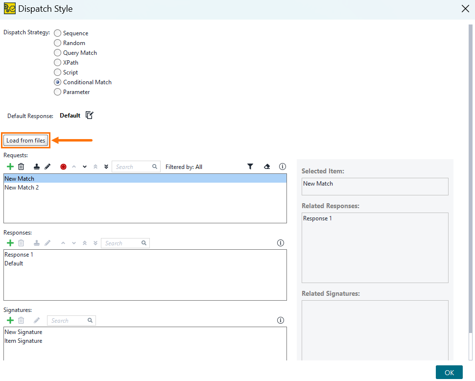Screen dimensions: 475x381
Task: Add a new response with the green plus
Action: click(10, 243)
